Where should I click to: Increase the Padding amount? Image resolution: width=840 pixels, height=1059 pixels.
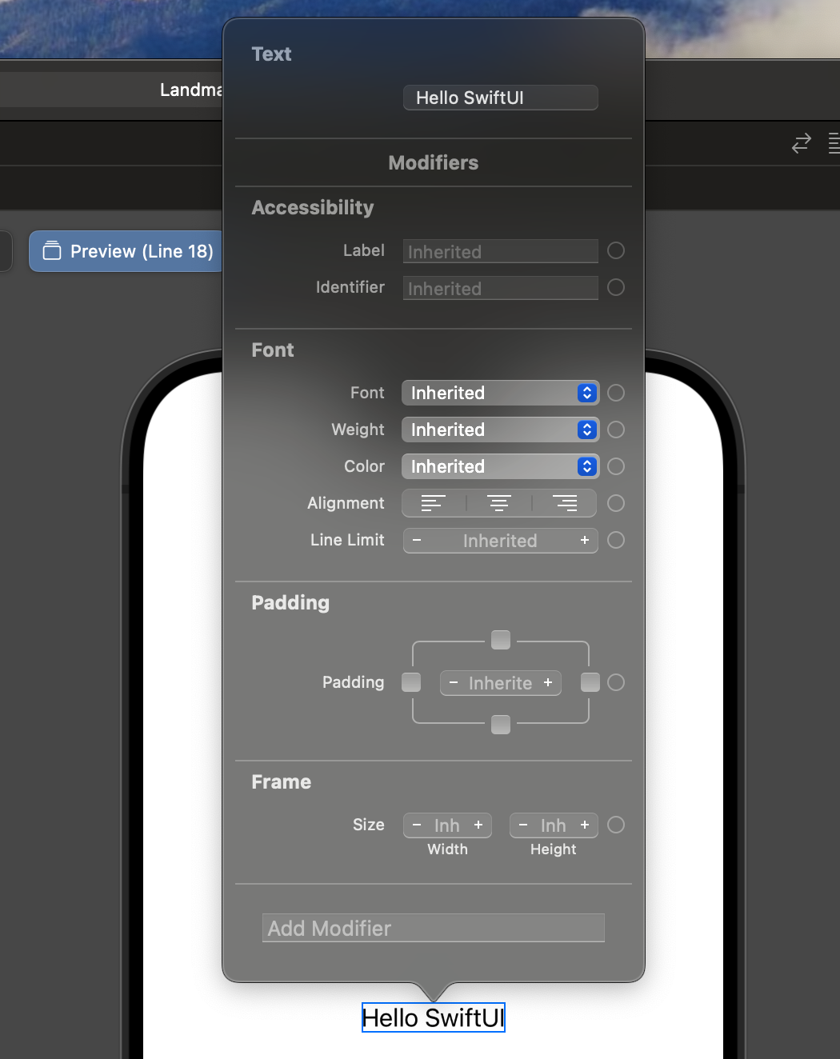548,683
